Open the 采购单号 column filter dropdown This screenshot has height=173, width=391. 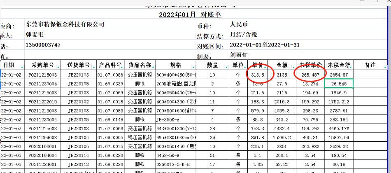coord(58,67)
